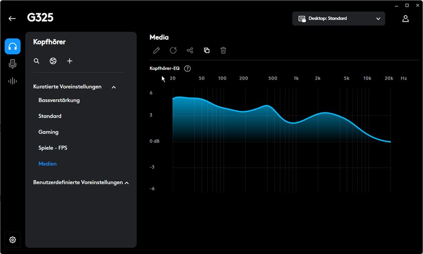
Task: Click the G325 device title
Action: (40, 17)
